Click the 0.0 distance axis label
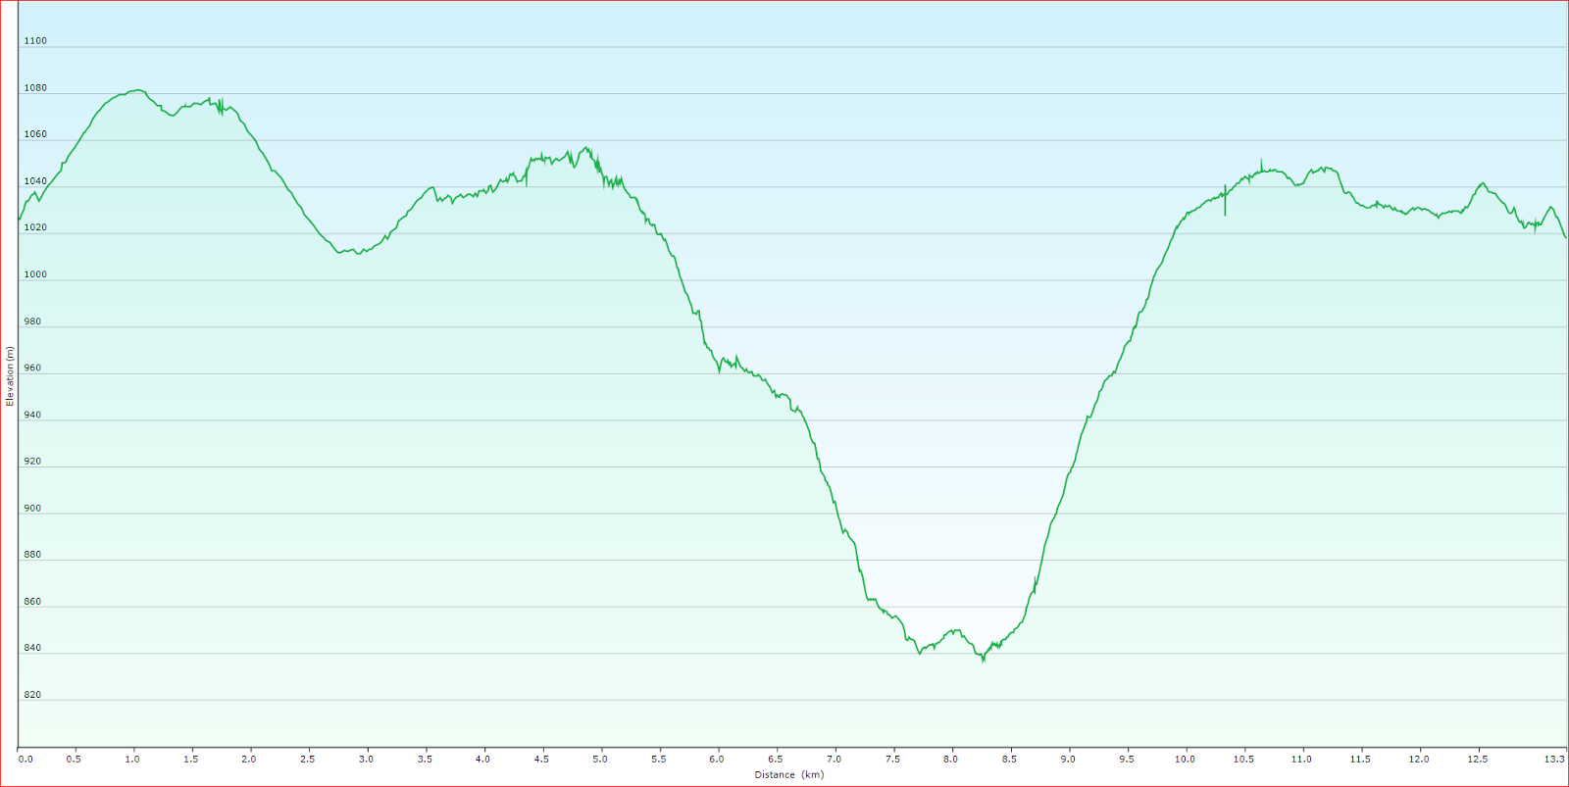Screen dimensions: 1569x787 [25, 760]
